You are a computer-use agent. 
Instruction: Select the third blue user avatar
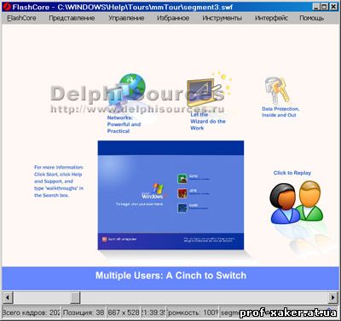(x=182, y=208)
